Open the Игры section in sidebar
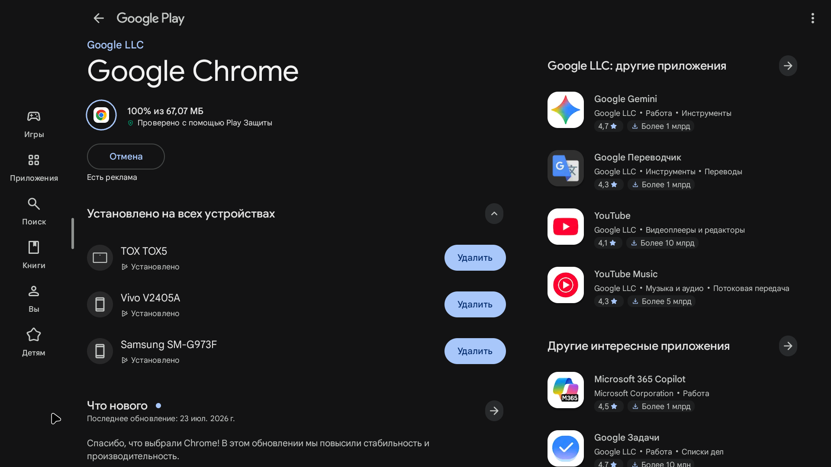This screenshot has height=467, width=831. [34, 124]
